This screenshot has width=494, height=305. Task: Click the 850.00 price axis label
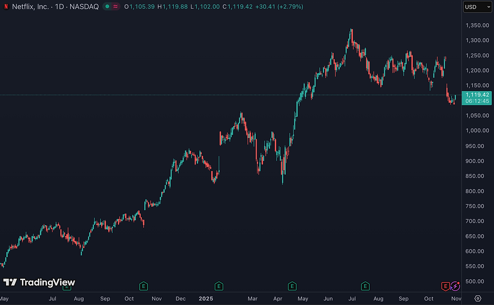point(475,176)
